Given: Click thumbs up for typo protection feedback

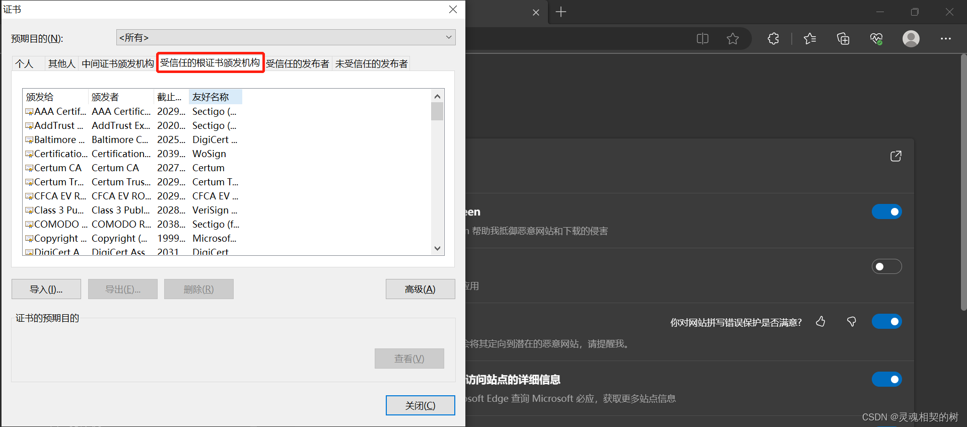Looking at the screenshot, I should pyautogui.click(x=820, y=322).
